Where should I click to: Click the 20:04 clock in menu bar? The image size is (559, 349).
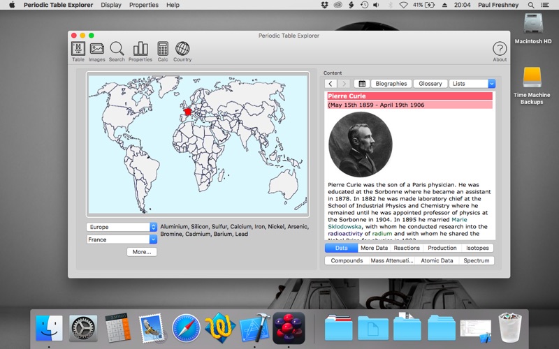[x=462, y=5]
